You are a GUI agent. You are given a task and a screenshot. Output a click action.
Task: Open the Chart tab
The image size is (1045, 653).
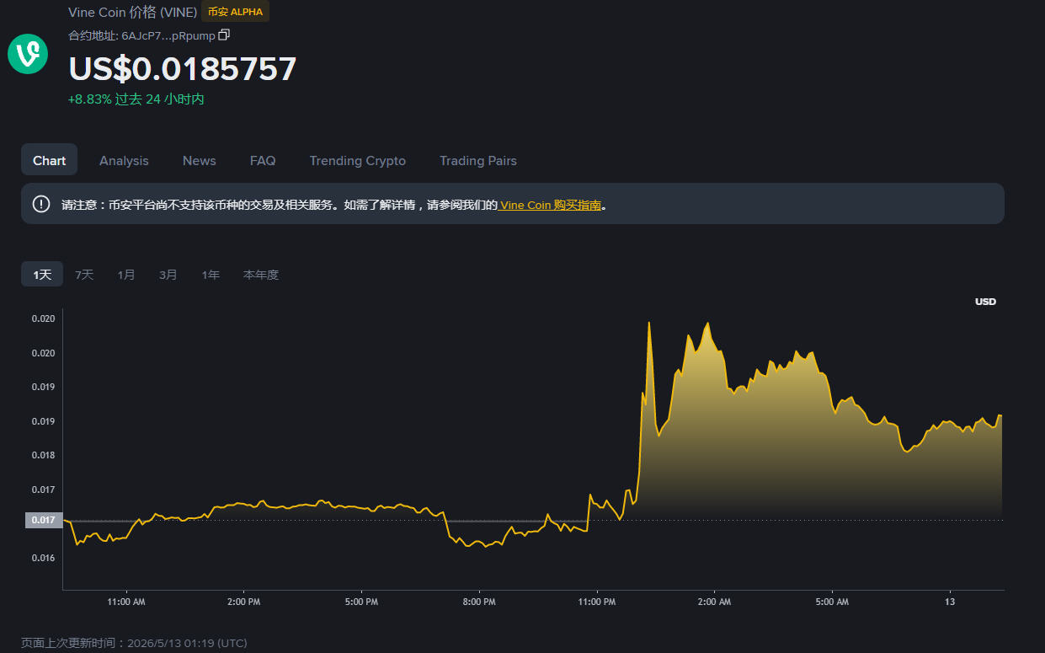50,160
